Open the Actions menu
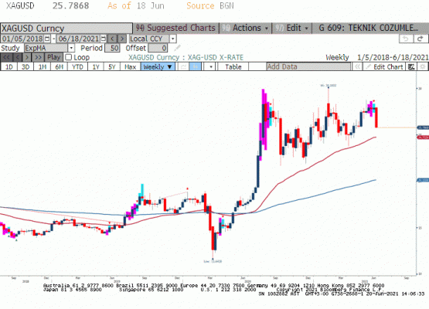Image resolution: width=429 pixels, height=309 pixels. point(245,28)
